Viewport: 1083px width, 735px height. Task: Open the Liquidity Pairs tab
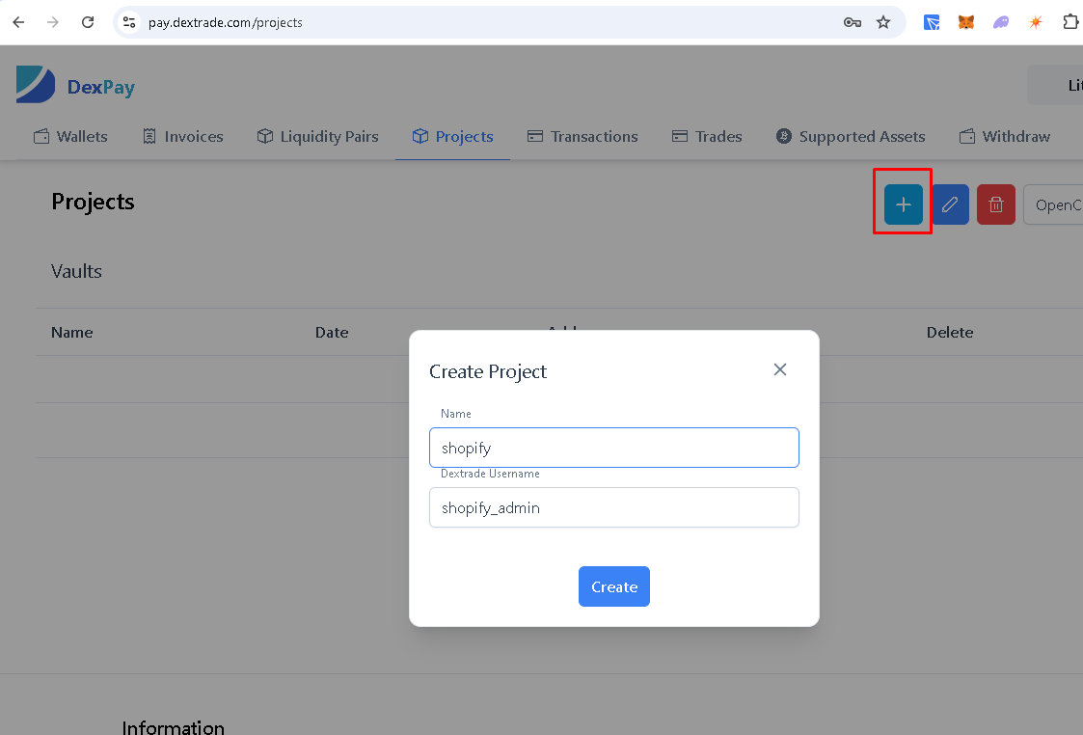[x=317, y=137]
